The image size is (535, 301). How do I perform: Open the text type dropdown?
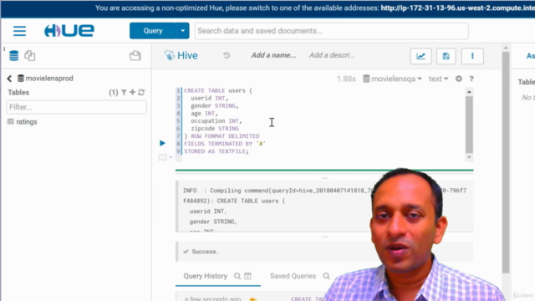click(x=438, y=79)
